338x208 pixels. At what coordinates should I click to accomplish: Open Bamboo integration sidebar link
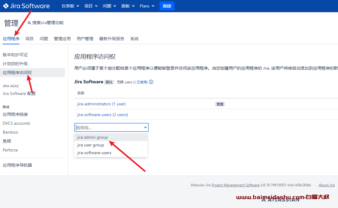pos(10,132)
